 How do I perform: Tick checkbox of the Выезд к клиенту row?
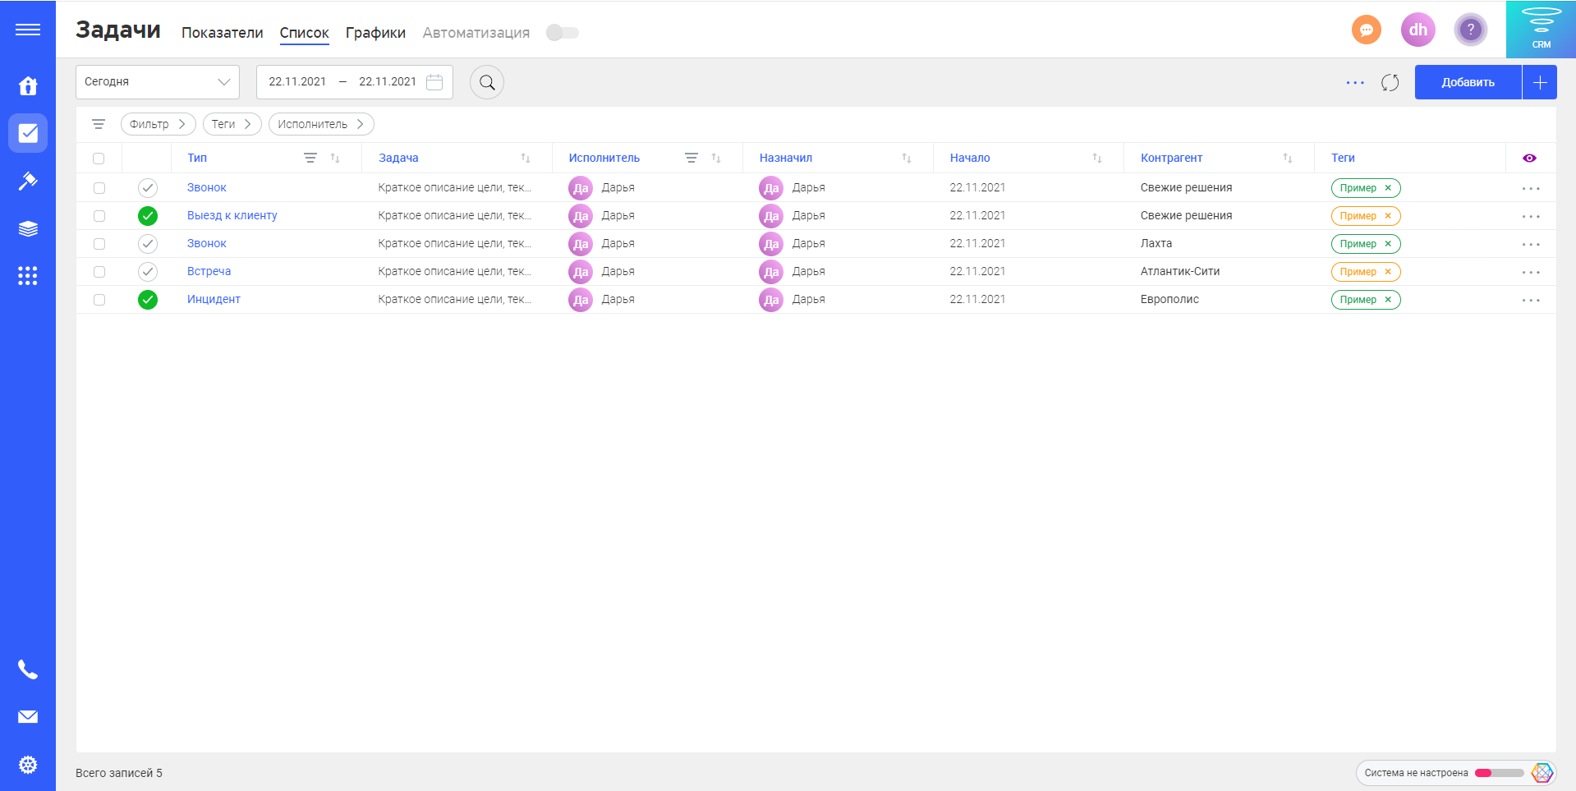[x=99, y=216]
